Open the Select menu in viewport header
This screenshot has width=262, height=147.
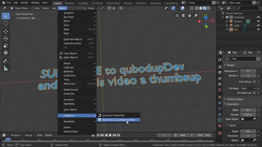click(x=45, y=8)
